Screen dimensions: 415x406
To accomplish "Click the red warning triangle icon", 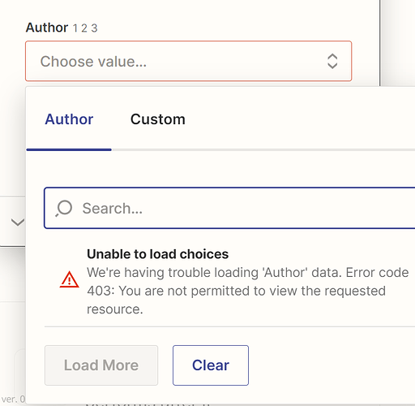I will point(70,279).
